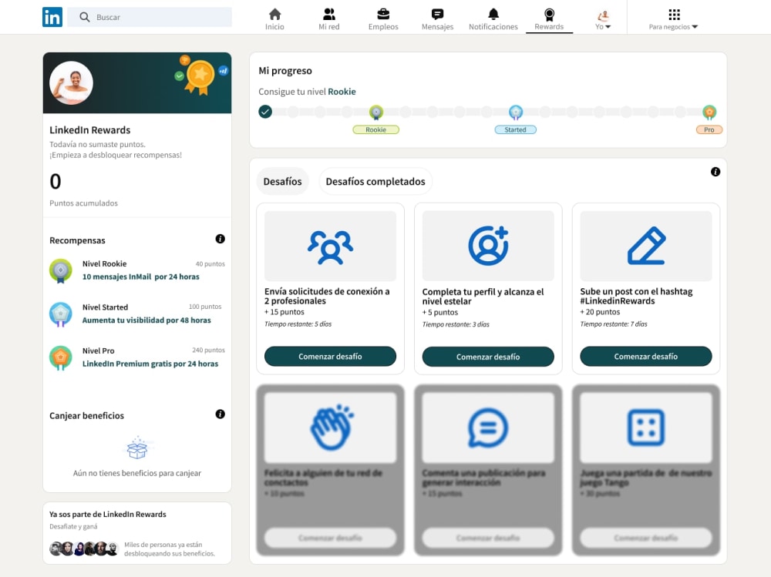The width and height of the screenshot is (771, 577).
Task: Start the complete profile challenge
Action: point(488,357)
